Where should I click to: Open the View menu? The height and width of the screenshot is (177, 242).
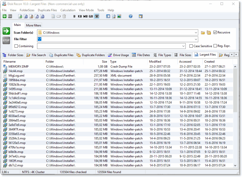13,10
